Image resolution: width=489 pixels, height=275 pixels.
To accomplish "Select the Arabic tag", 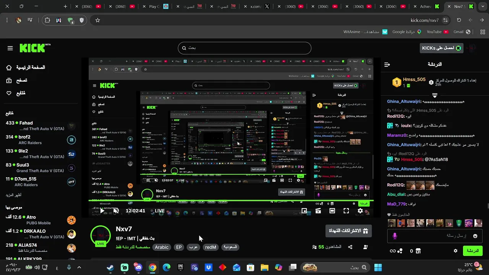I will point(162,247).
